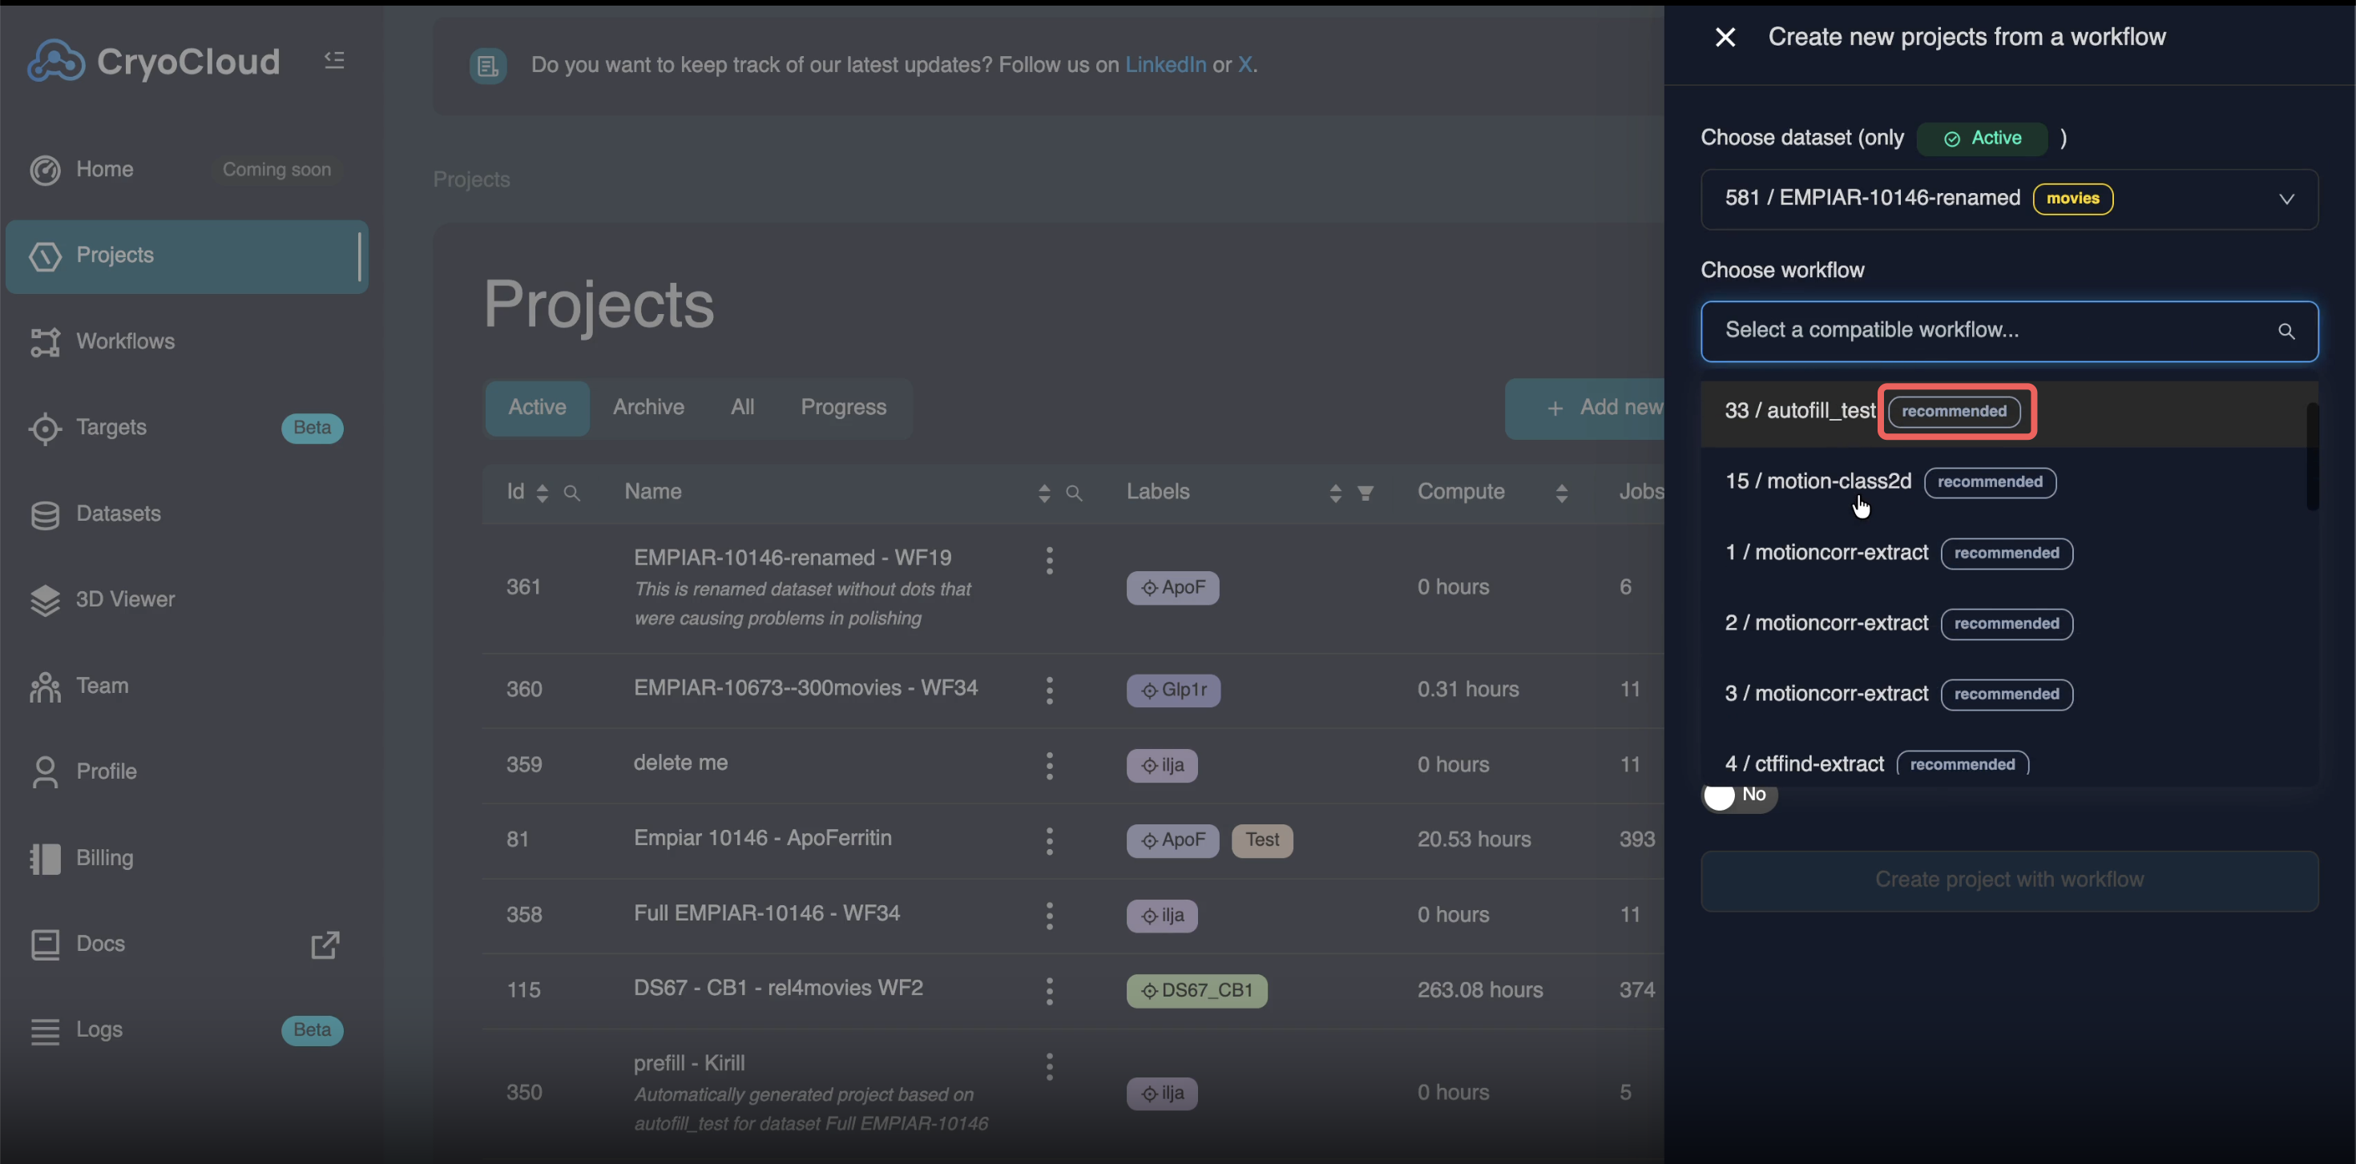
Task: Switch to the Archive tab
Action: point(647,408)
